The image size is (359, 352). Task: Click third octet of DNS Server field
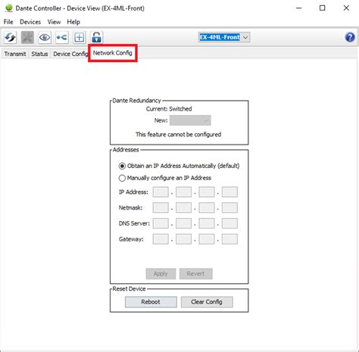click(207, 223)
